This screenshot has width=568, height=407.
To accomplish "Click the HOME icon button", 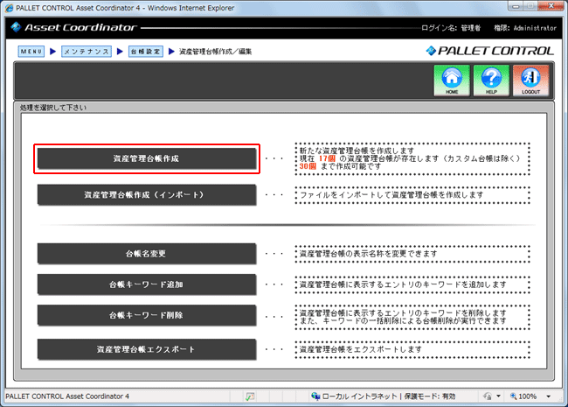I will 452,81.
